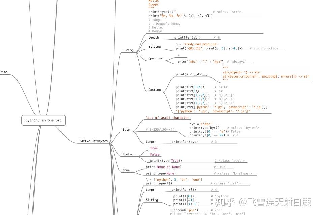Click the underlined "True" value under Boolean
Screen dimensions: 319x215
pos(154,148)
